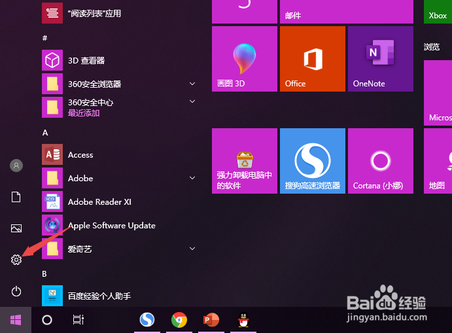Open the 地图 tile
This screenshot has height=333, width=452.
(438, 161)
